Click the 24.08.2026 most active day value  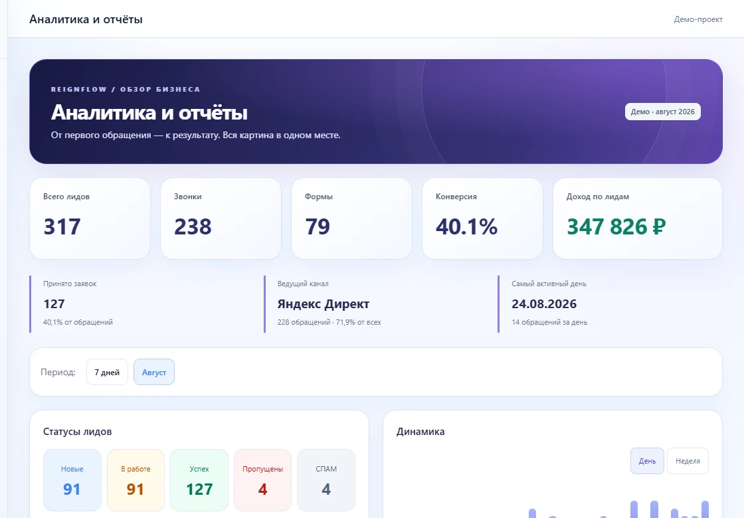(x=544, y=303)
